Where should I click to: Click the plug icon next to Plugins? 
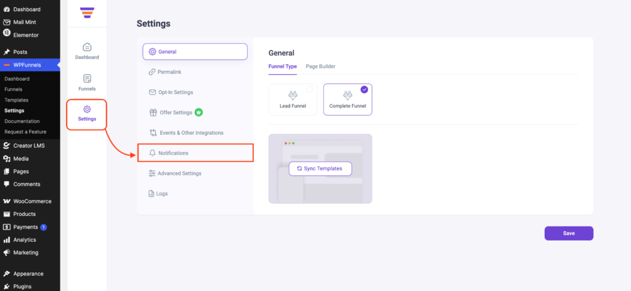click(6, 286)
